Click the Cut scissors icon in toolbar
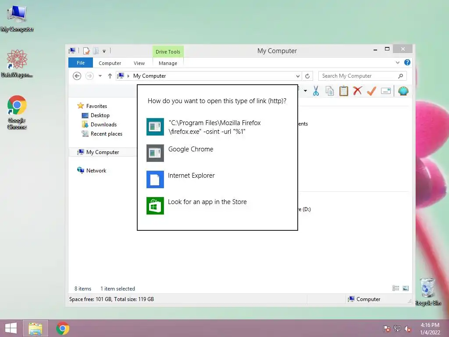449x337 pixels. 316,91
